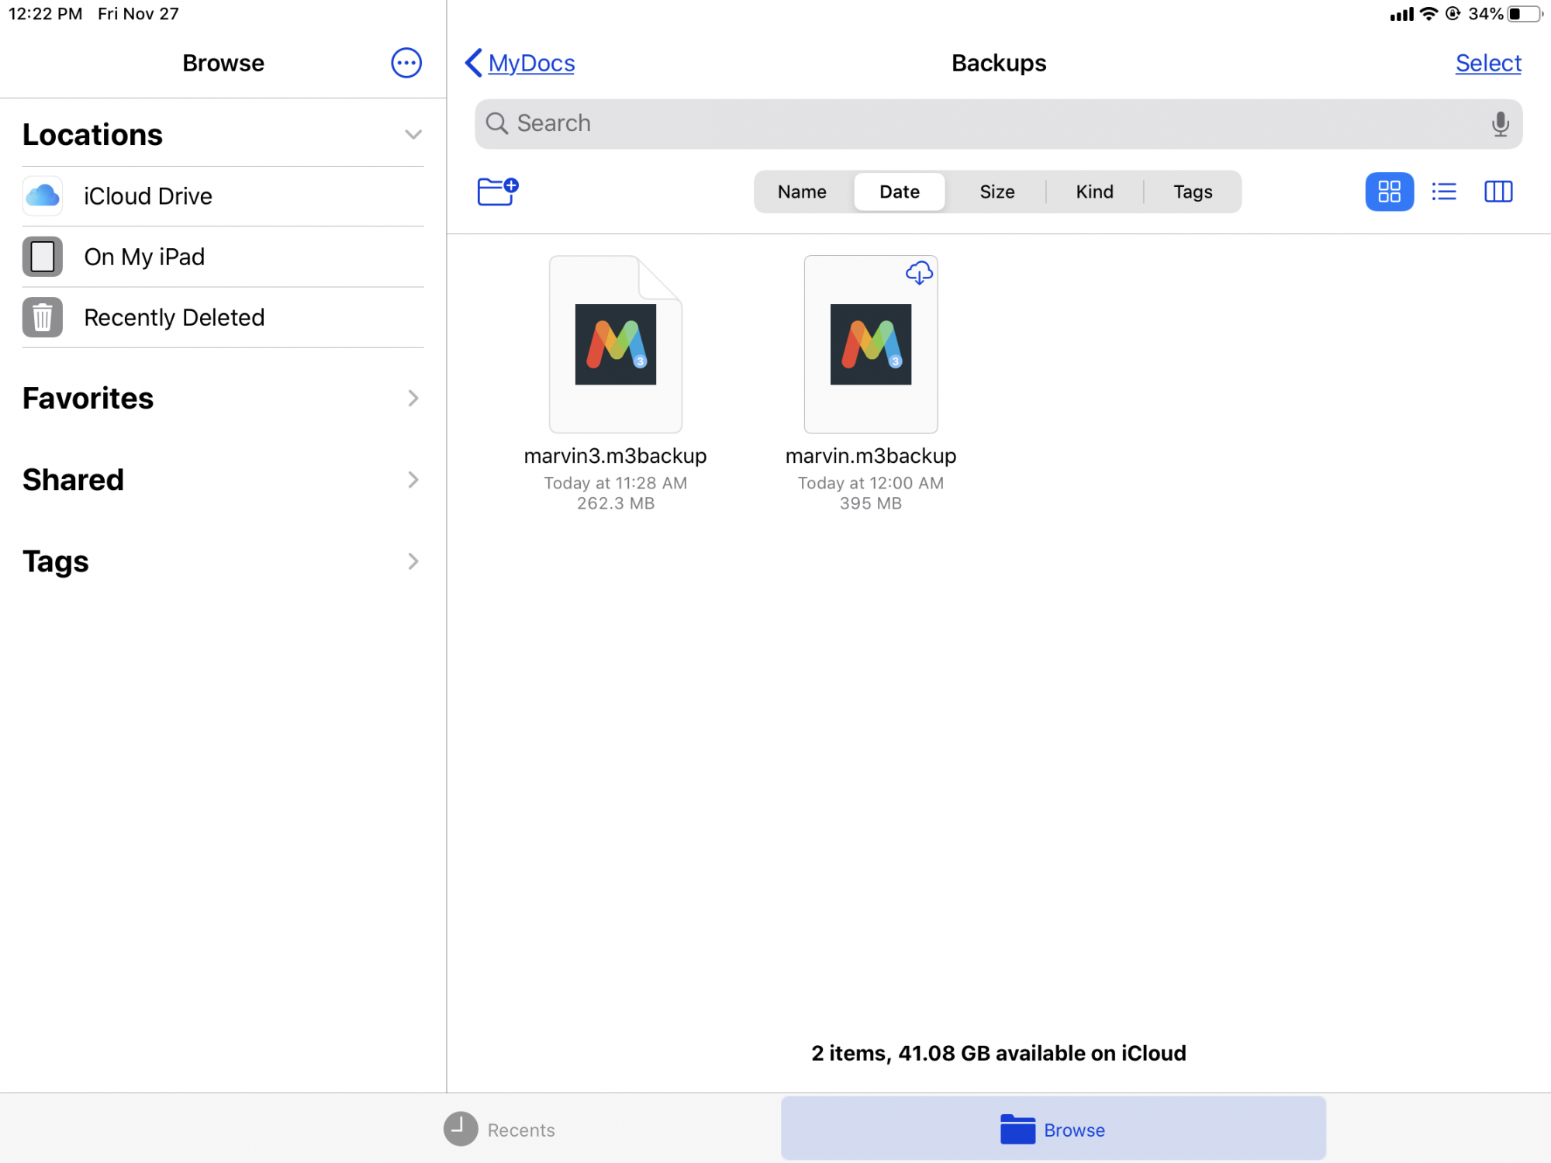The height and width of the screenshot is (1163, 1551).
Task: Tap the Recents clock icon
Action: coord(461,1129)
